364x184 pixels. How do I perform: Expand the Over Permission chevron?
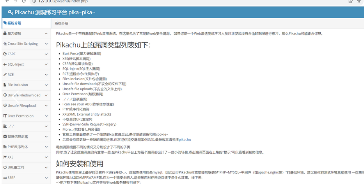pos(46,116)
